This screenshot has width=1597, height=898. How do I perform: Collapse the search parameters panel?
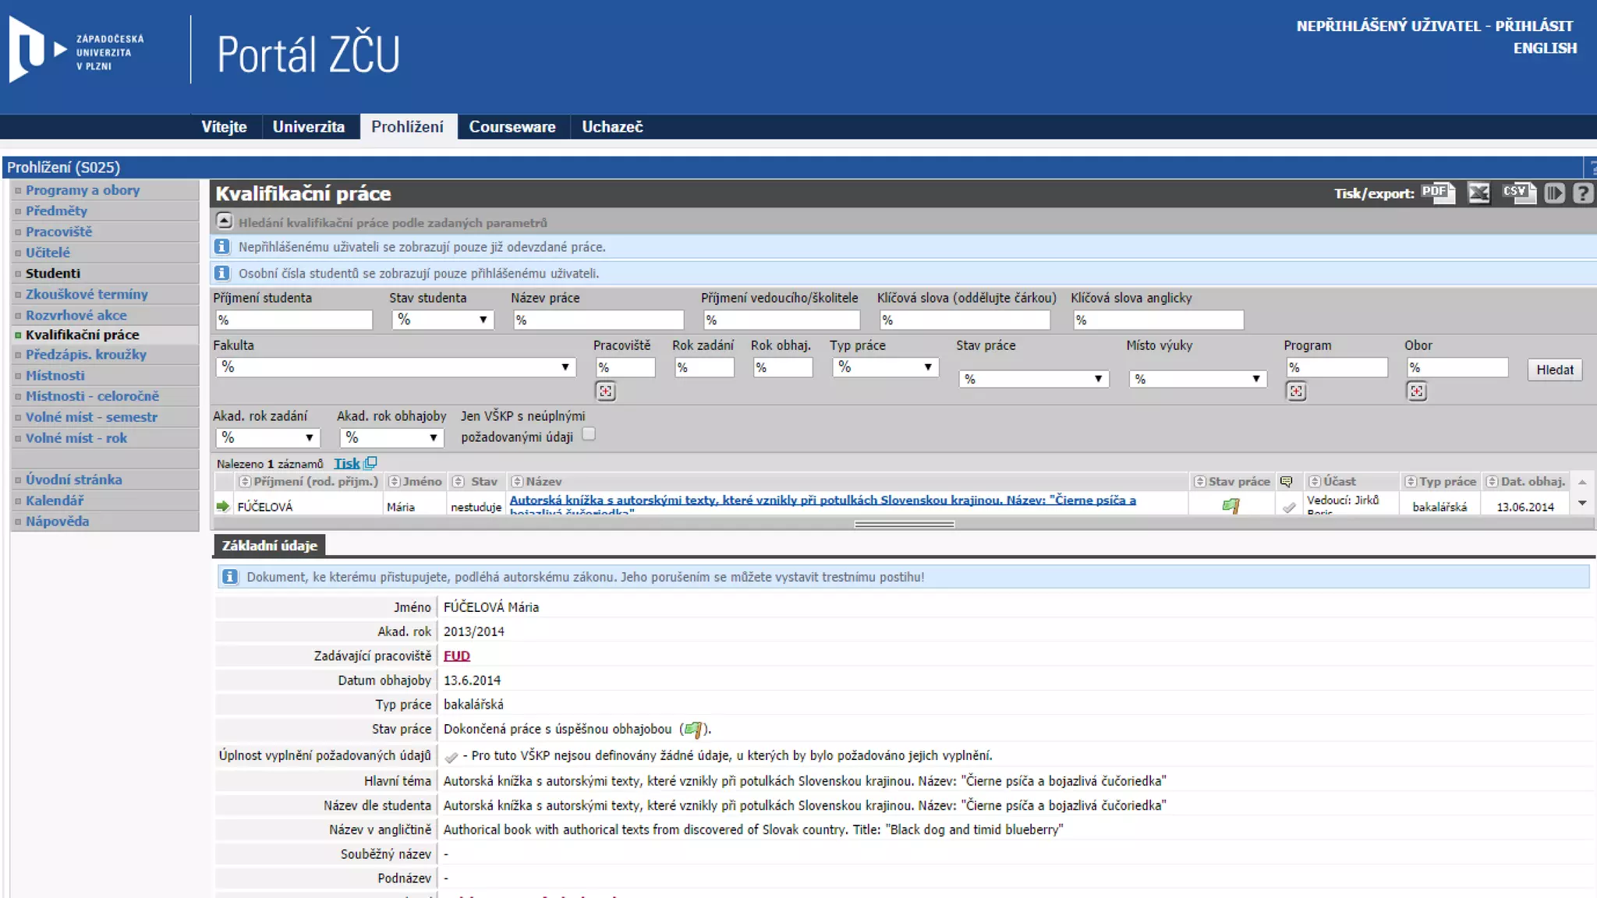(x=224, y=221)
